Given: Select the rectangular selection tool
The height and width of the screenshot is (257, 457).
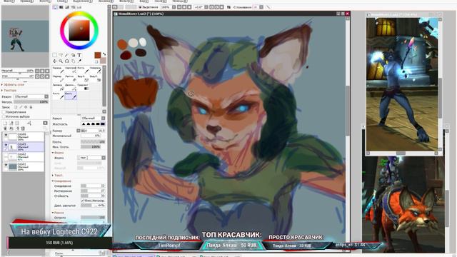Looking at the screenshot, I should pyautogui.click(x=54, y=55).
